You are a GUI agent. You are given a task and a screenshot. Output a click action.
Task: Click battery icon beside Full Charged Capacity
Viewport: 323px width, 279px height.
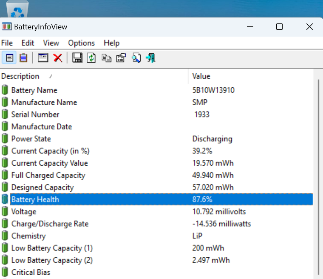pos(5,175)
